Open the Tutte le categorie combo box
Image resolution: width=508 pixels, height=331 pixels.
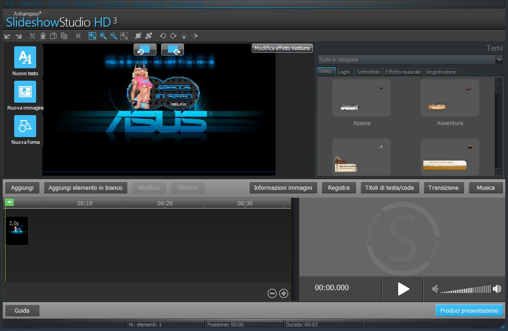(410, 60)
